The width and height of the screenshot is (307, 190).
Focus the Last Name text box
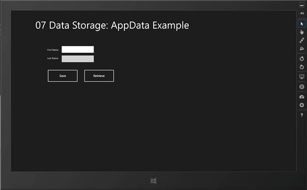pos(78,59)
